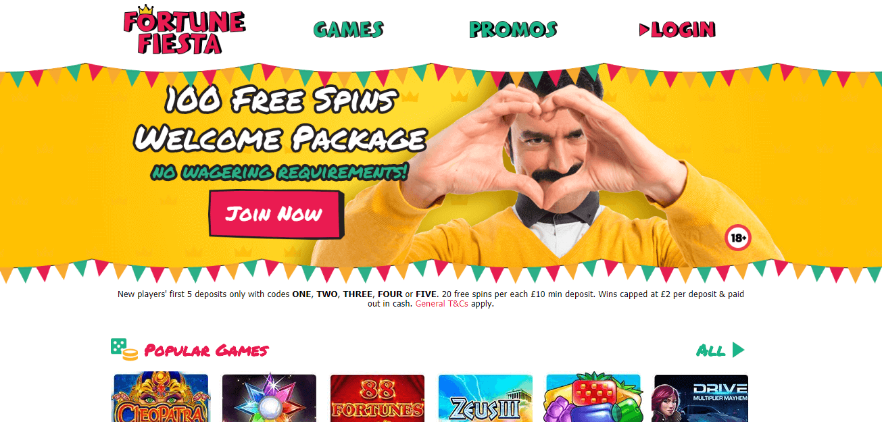882x422 pixels.
Task: Open the 88 Fortunes game thumbnail
Action: pyautogui.click(x=377, y=398)
